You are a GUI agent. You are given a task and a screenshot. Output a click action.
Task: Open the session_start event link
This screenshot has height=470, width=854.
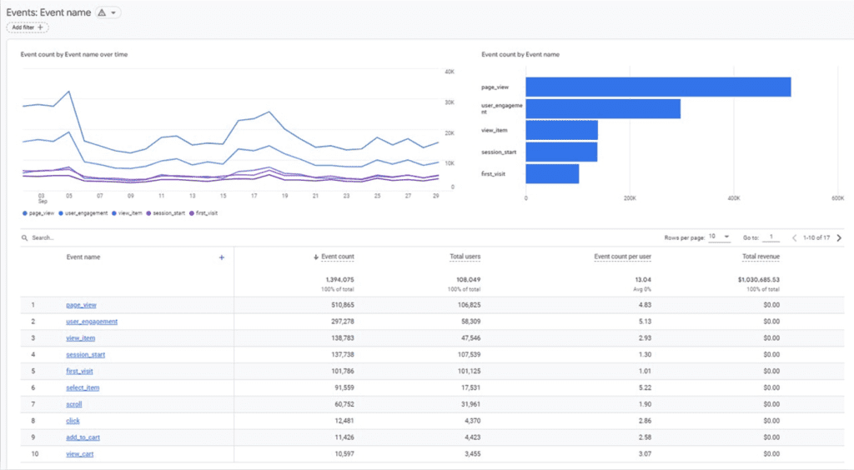86,355
